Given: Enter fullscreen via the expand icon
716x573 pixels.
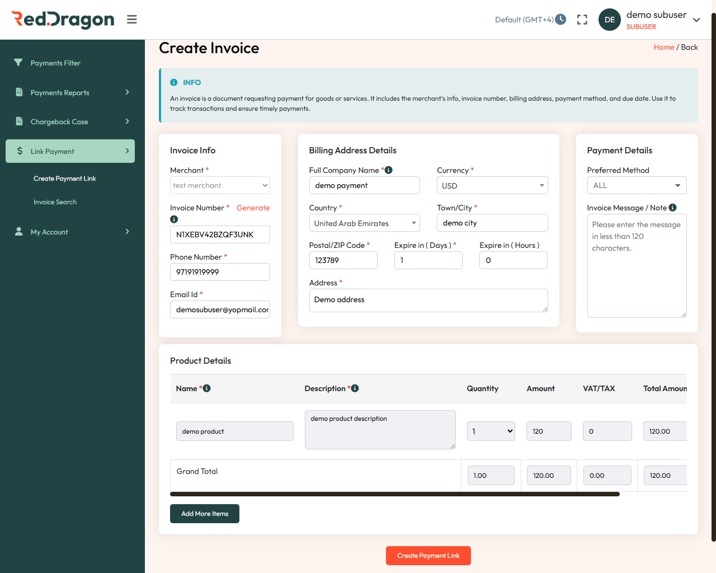Looking at the screenshot, I should pyautogui.click(x=582, y=19).
